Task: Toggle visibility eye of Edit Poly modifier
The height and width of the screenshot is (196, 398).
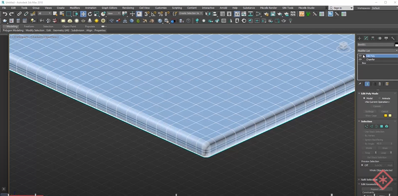Action: click(360, 56)
